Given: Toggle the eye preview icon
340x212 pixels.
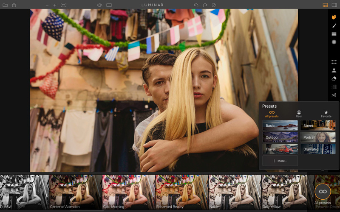Looking at the screenshot, I should tap(99, 5).
